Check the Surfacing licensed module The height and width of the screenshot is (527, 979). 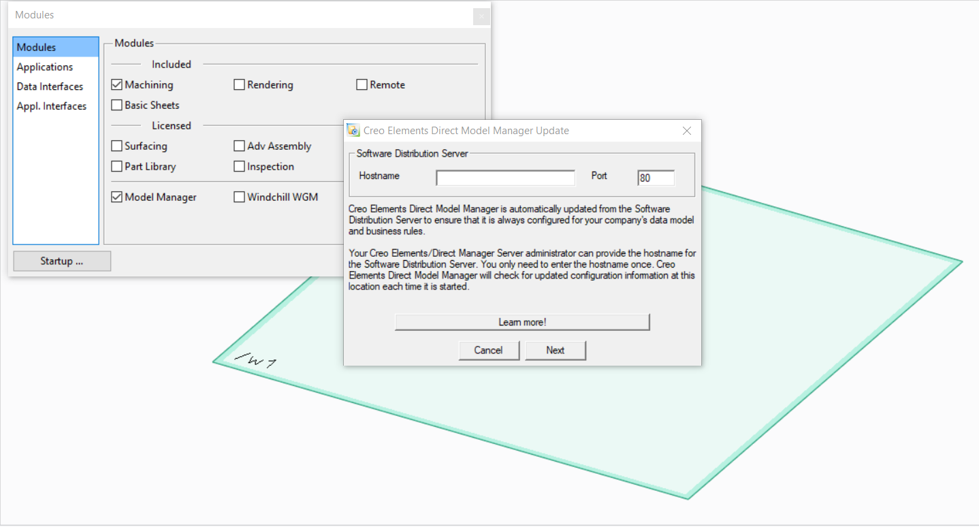116,146
